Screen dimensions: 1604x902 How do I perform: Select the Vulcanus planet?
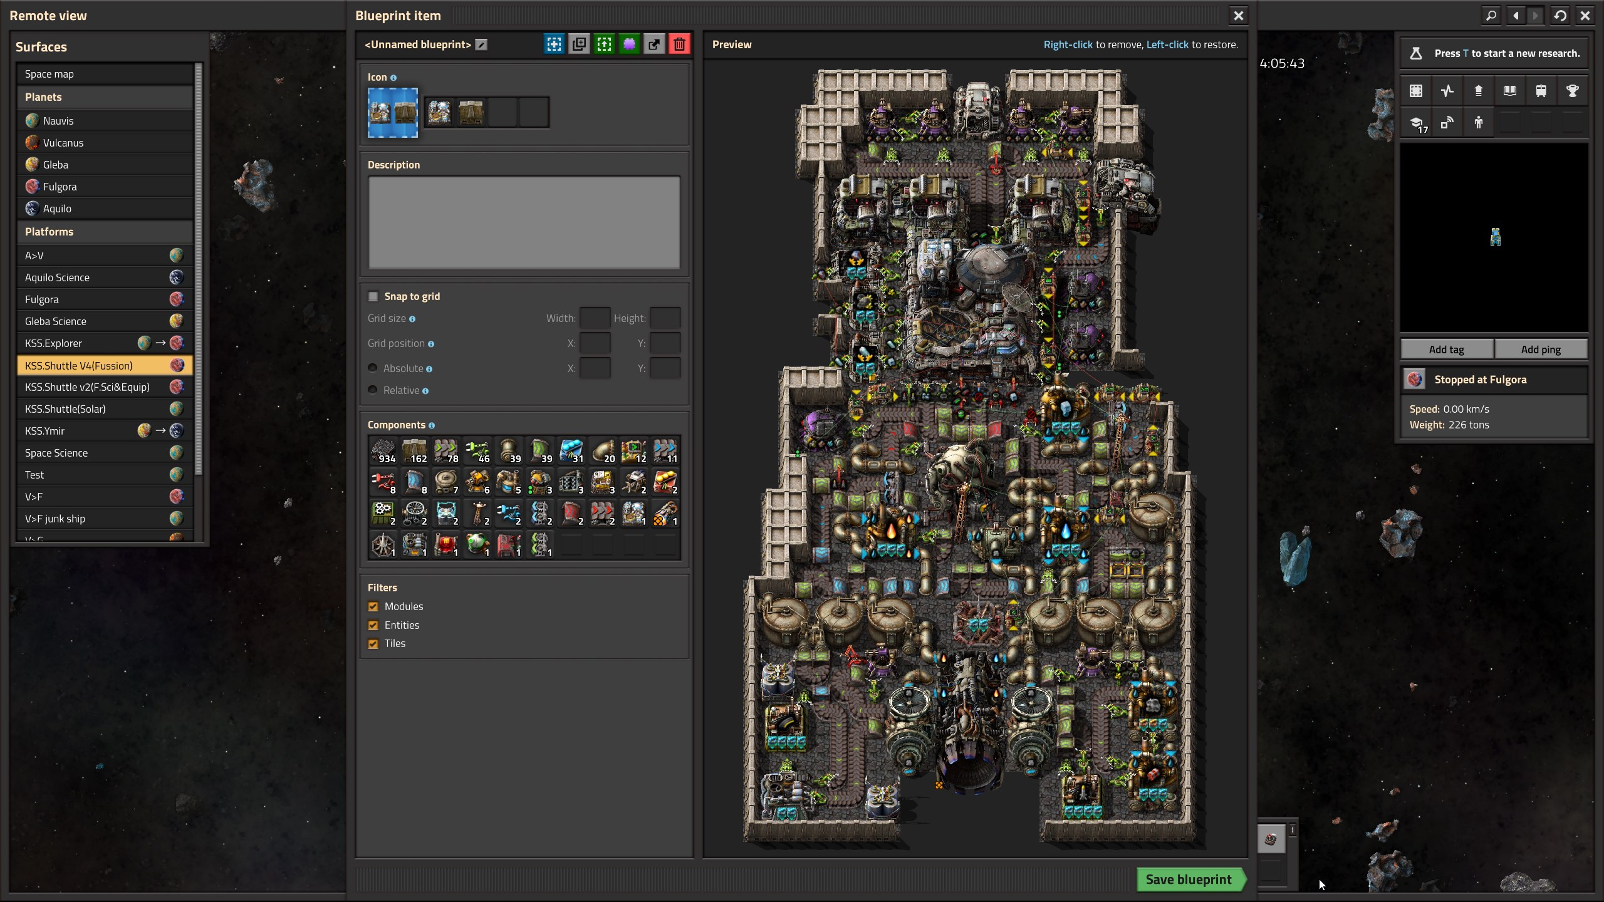click(x=105, y=143)
